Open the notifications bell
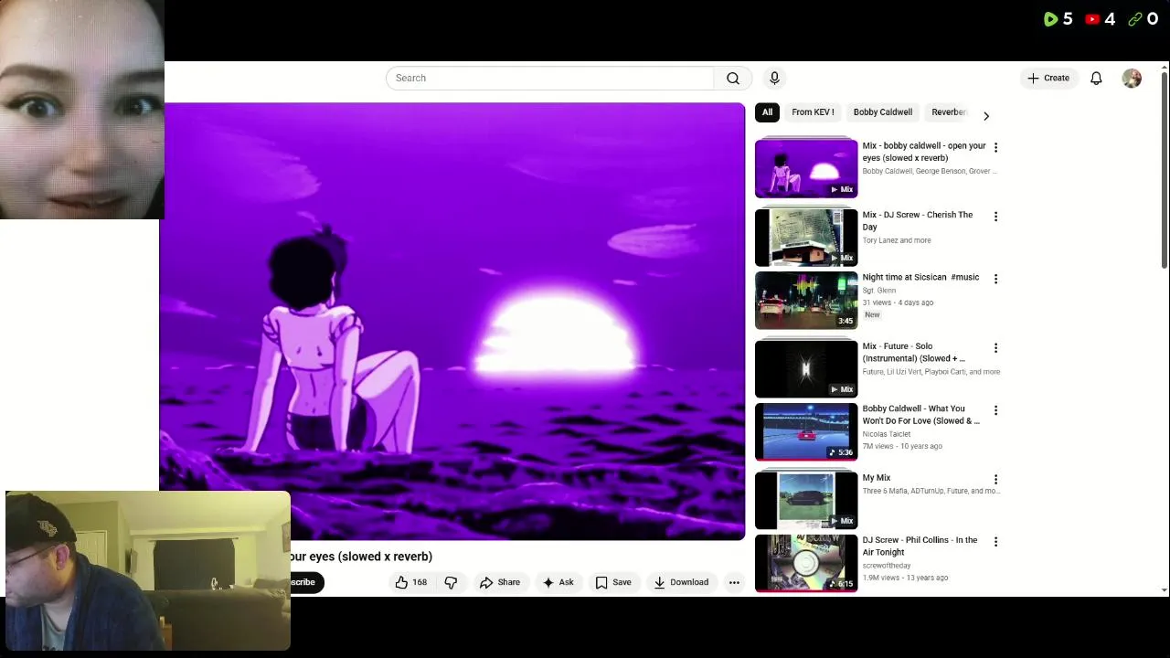1170x658 pixels. tap(1096, 79)
